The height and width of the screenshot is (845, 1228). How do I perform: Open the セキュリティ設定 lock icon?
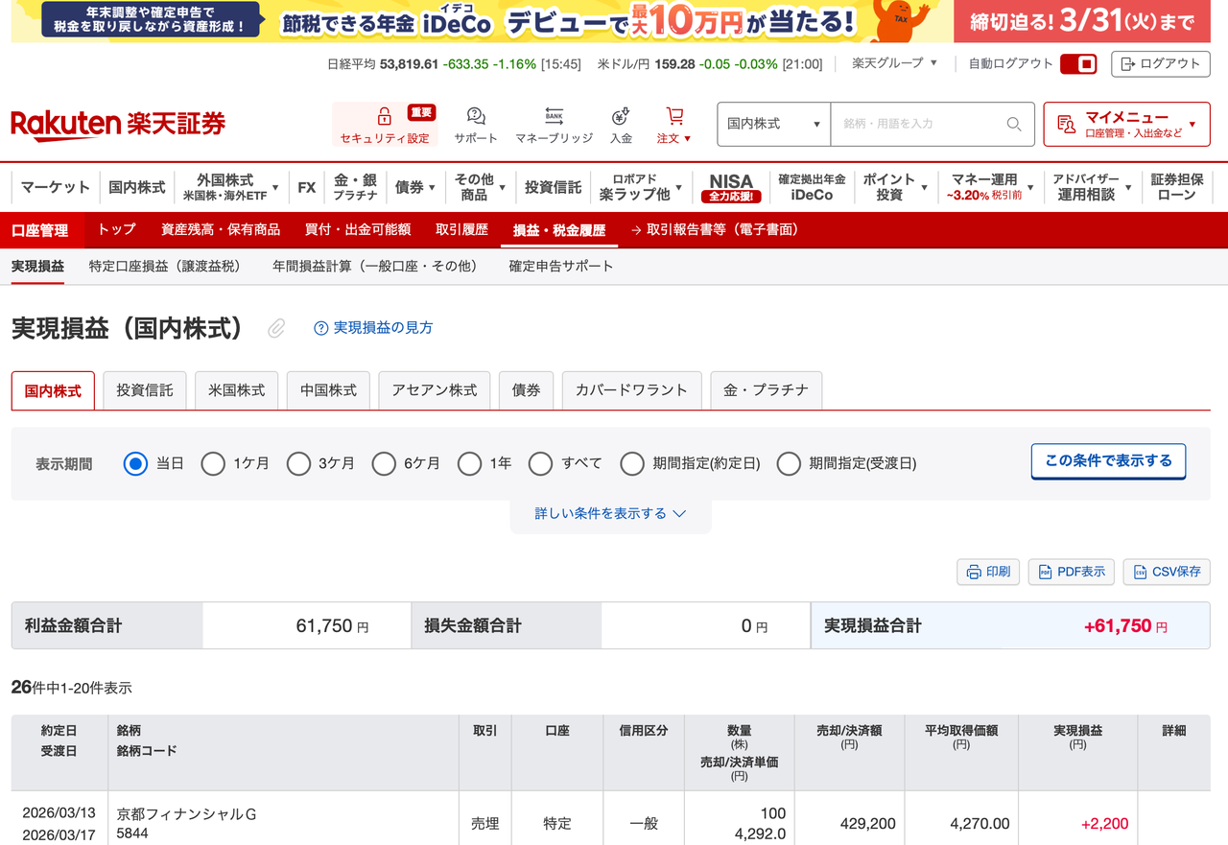click(383, 116)
